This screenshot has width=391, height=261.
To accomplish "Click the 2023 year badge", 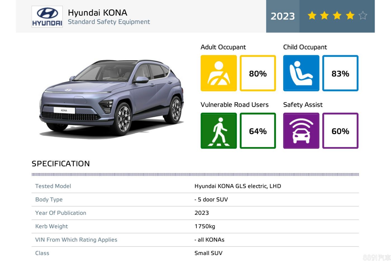I will point(283,16).
